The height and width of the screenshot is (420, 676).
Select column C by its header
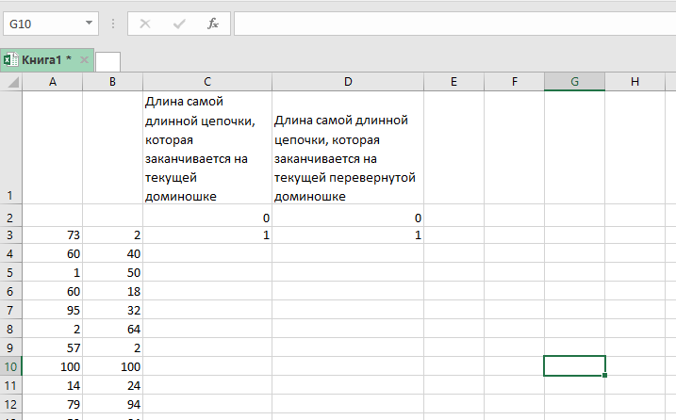[x=207, y=82]
